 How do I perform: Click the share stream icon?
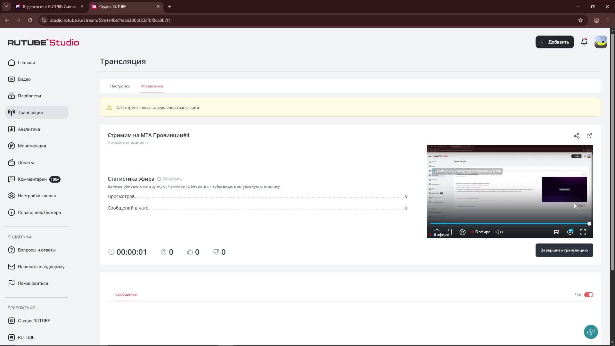(576, 136)
